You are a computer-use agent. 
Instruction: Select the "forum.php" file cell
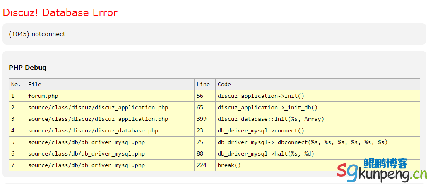pos(110,96)
